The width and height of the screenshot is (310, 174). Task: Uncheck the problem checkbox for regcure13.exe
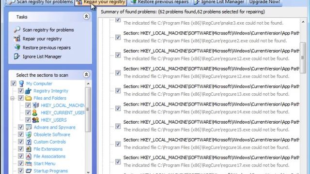click(x=118, y=90)
